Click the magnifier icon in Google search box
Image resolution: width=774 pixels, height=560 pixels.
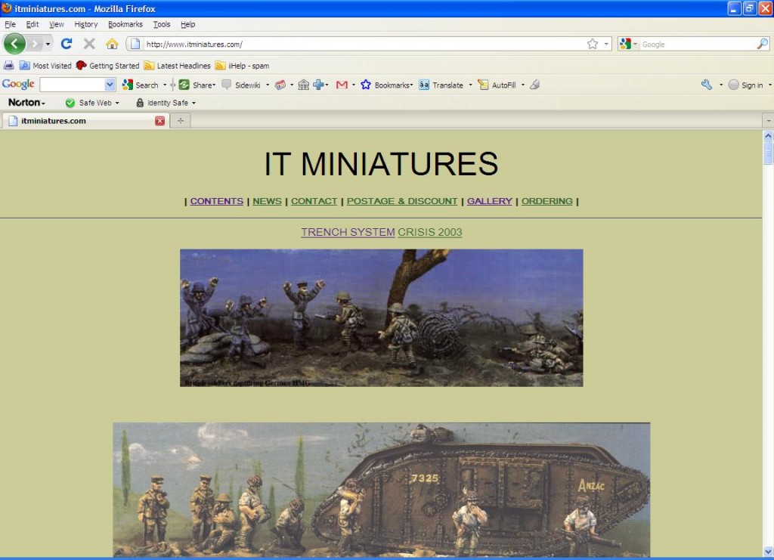point(762,44)
